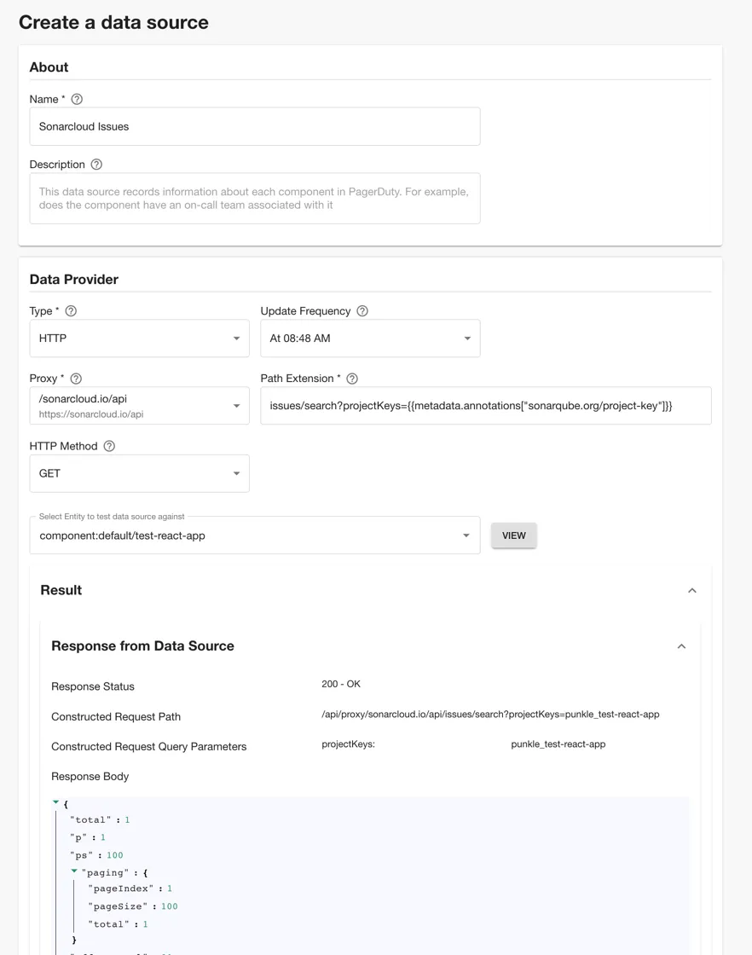Click the help icon next to Path Extension
Image resolution: width=752 pixels, height=955 pixels.
(350, 378)
